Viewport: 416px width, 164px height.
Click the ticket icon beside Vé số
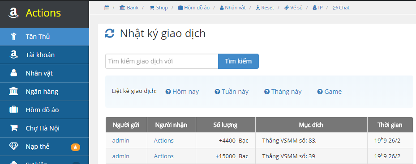point(287,8)
